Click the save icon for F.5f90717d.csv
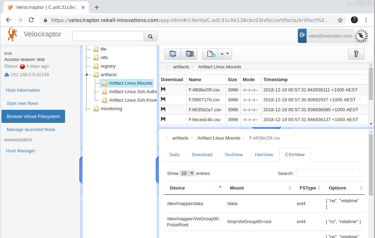Image resolution: width=375 pixels, height=238 pixels. (x=163, y=100)
